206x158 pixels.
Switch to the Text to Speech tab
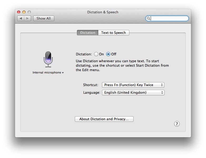[x=114, y=33]
